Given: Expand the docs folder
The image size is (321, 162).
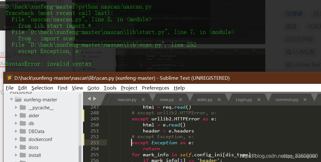Looking at the screenshot, I should (x=16, y=147).
